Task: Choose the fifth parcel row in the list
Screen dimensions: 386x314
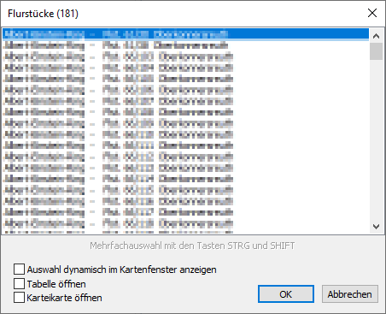Action: tap(185, 79)
